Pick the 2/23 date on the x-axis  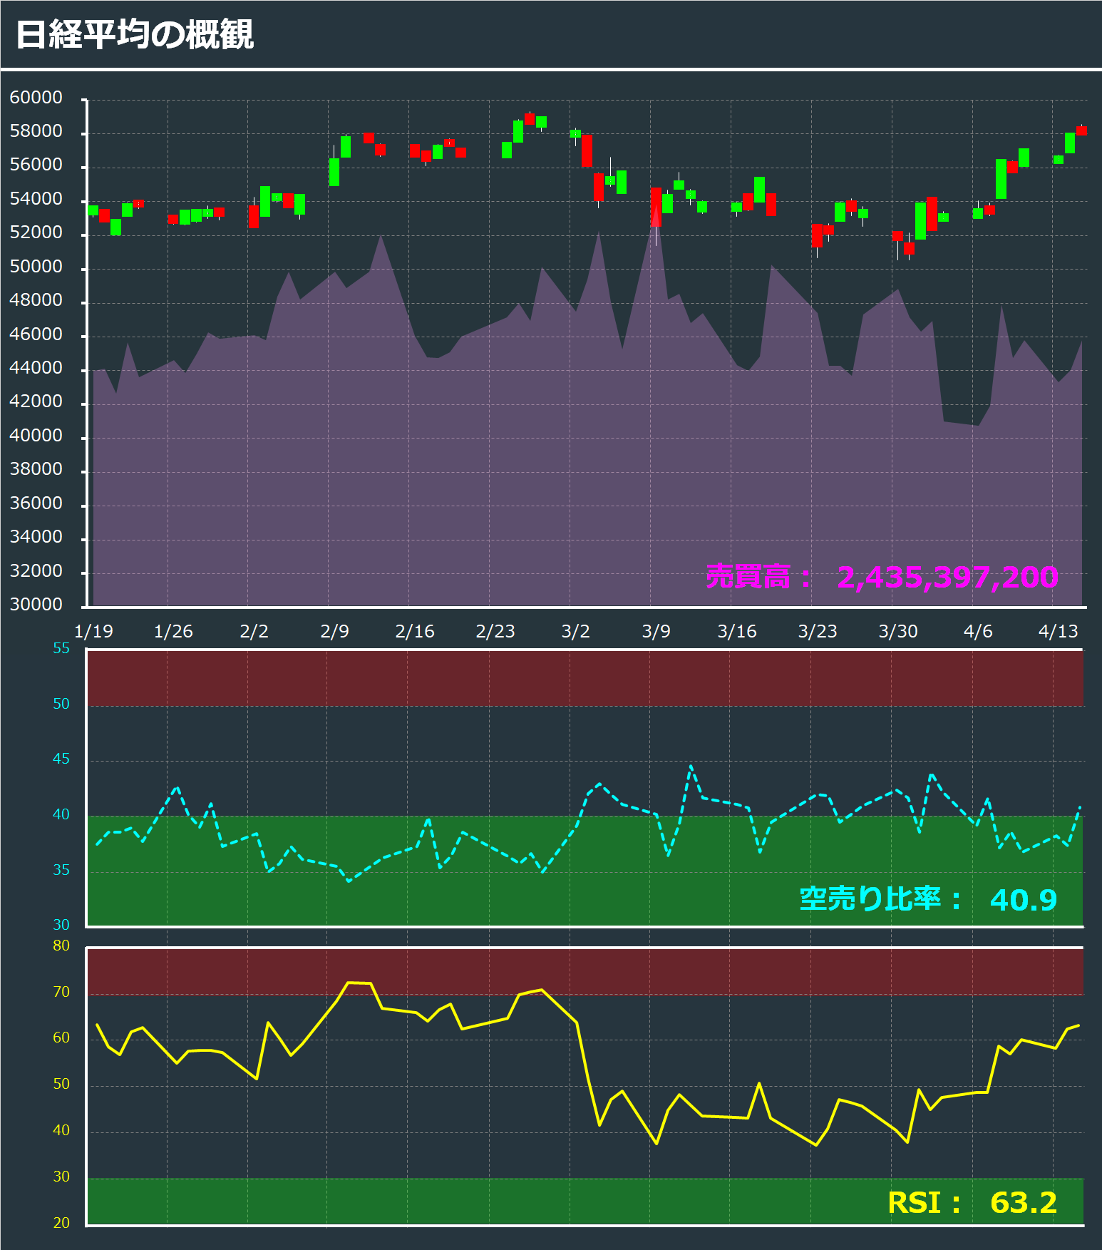click(x=495, y=631)
